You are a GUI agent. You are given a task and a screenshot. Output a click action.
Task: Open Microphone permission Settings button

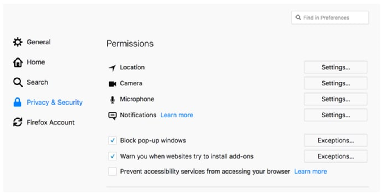pos(335,99)
